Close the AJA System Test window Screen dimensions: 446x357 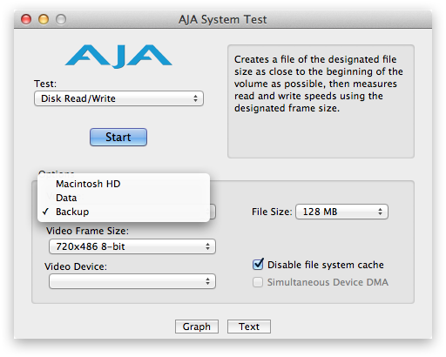[26, 19]
